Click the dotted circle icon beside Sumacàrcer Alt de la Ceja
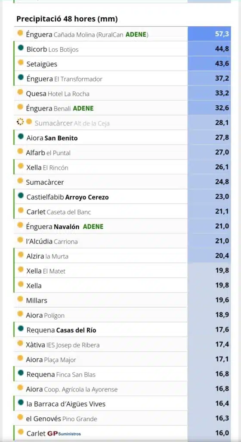 click(20, 122)
